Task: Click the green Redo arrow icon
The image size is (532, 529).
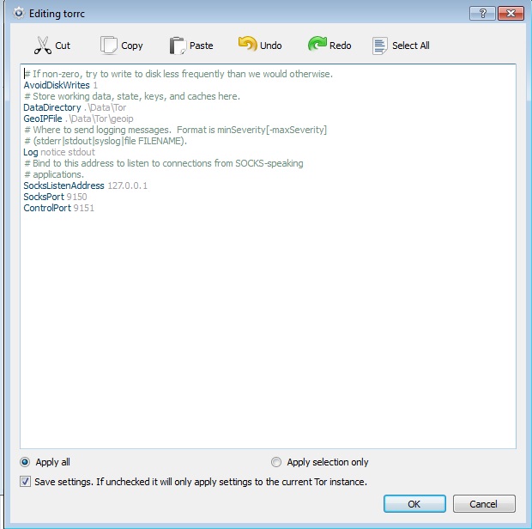Action: click(x=317, y=44)
